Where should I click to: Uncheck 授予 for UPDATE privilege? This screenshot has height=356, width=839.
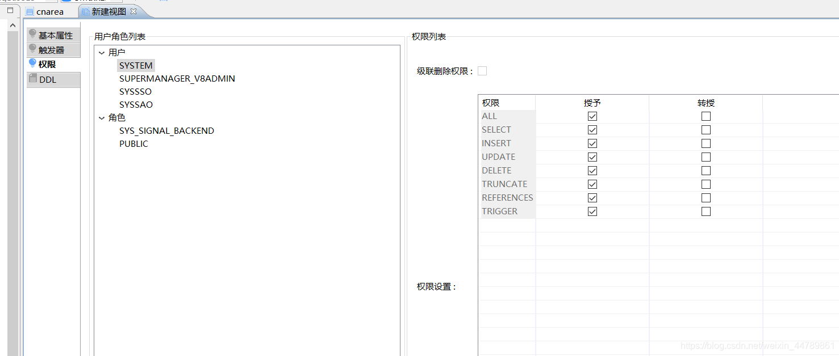[592, 157]
